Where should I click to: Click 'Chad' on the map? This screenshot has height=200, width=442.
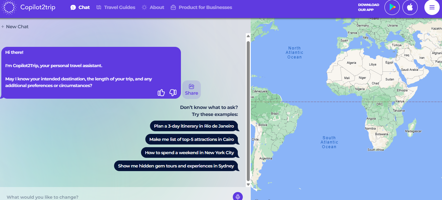pyautogui.click(x=375, y=83)
